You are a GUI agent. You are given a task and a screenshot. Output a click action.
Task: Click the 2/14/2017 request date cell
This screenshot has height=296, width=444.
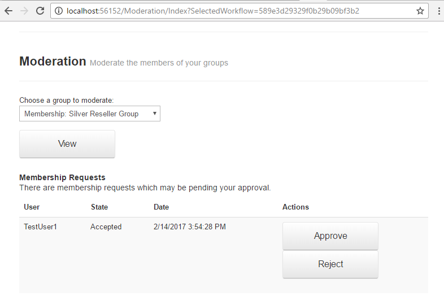click(x=189, y=227)
